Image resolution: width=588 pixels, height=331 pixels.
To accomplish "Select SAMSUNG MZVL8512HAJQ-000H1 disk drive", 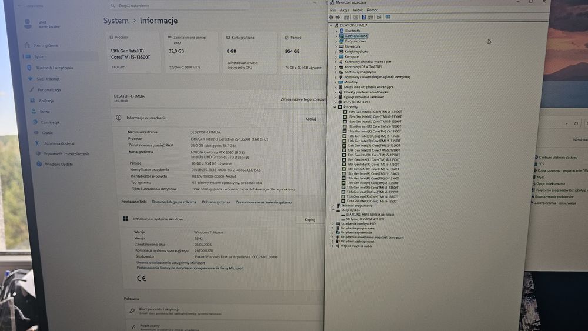I will [370, 215].
